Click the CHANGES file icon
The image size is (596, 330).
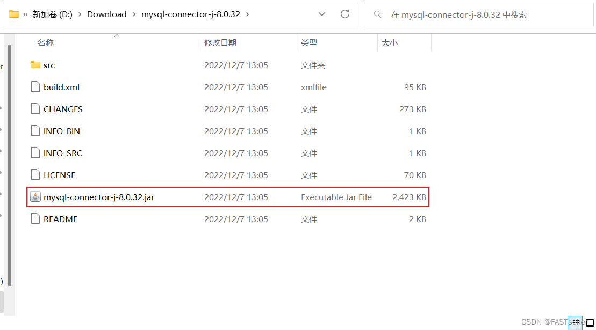(35, 109)
